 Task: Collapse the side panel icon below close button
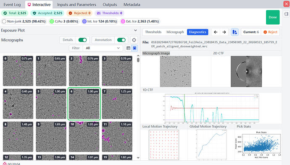(286, 14)
